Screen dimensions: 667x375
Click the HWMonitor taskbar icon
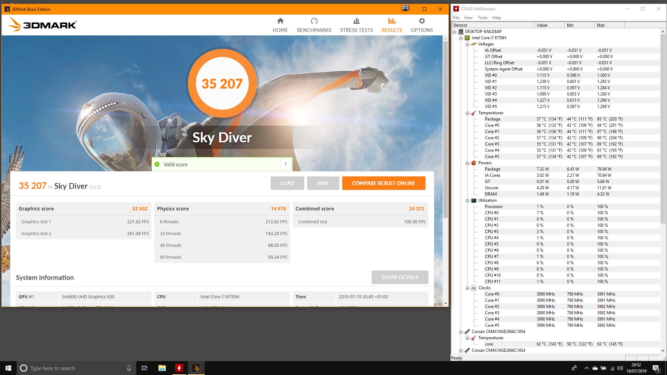tap(179, 368)
